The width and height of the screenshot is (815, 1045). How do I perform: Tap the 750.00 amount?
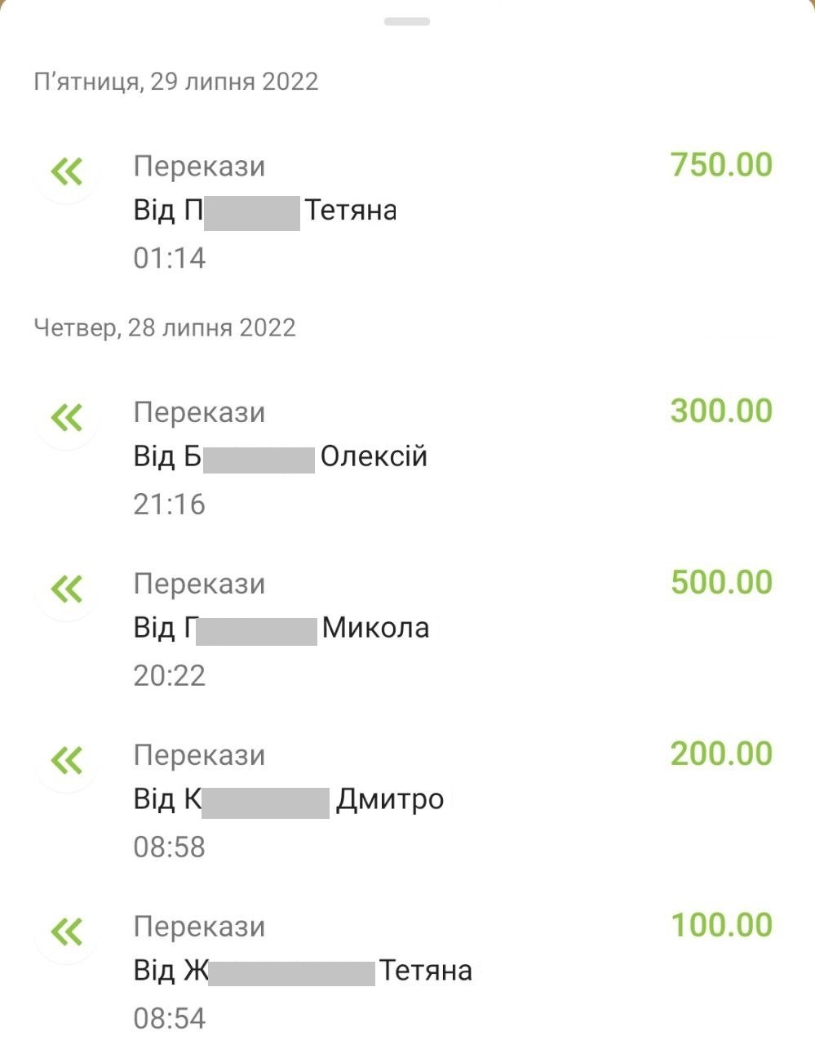coord(721,165)
